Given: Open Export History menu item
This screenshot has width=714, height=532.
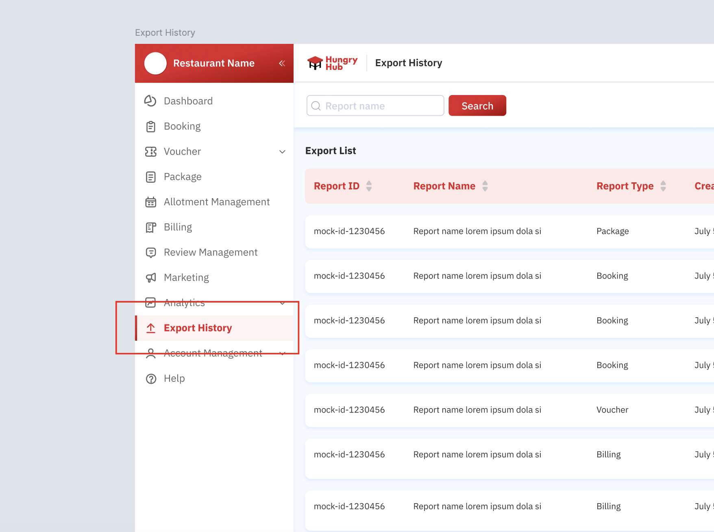Looking at the screenshot, I should (x=198, y=328).
